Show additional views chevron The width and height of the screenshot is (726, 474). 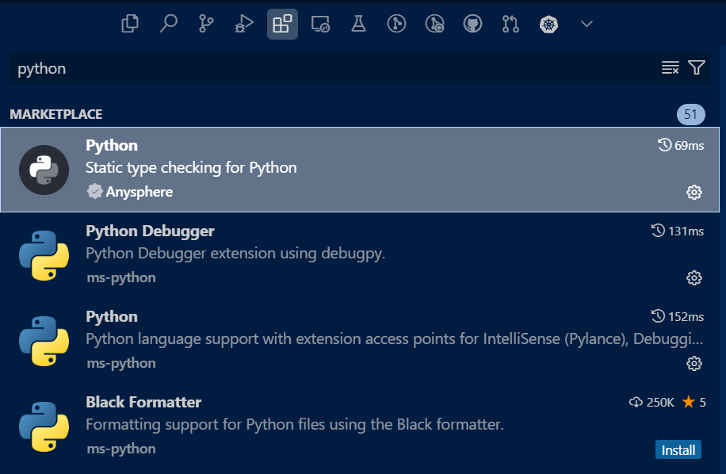[x=587, y=24]
